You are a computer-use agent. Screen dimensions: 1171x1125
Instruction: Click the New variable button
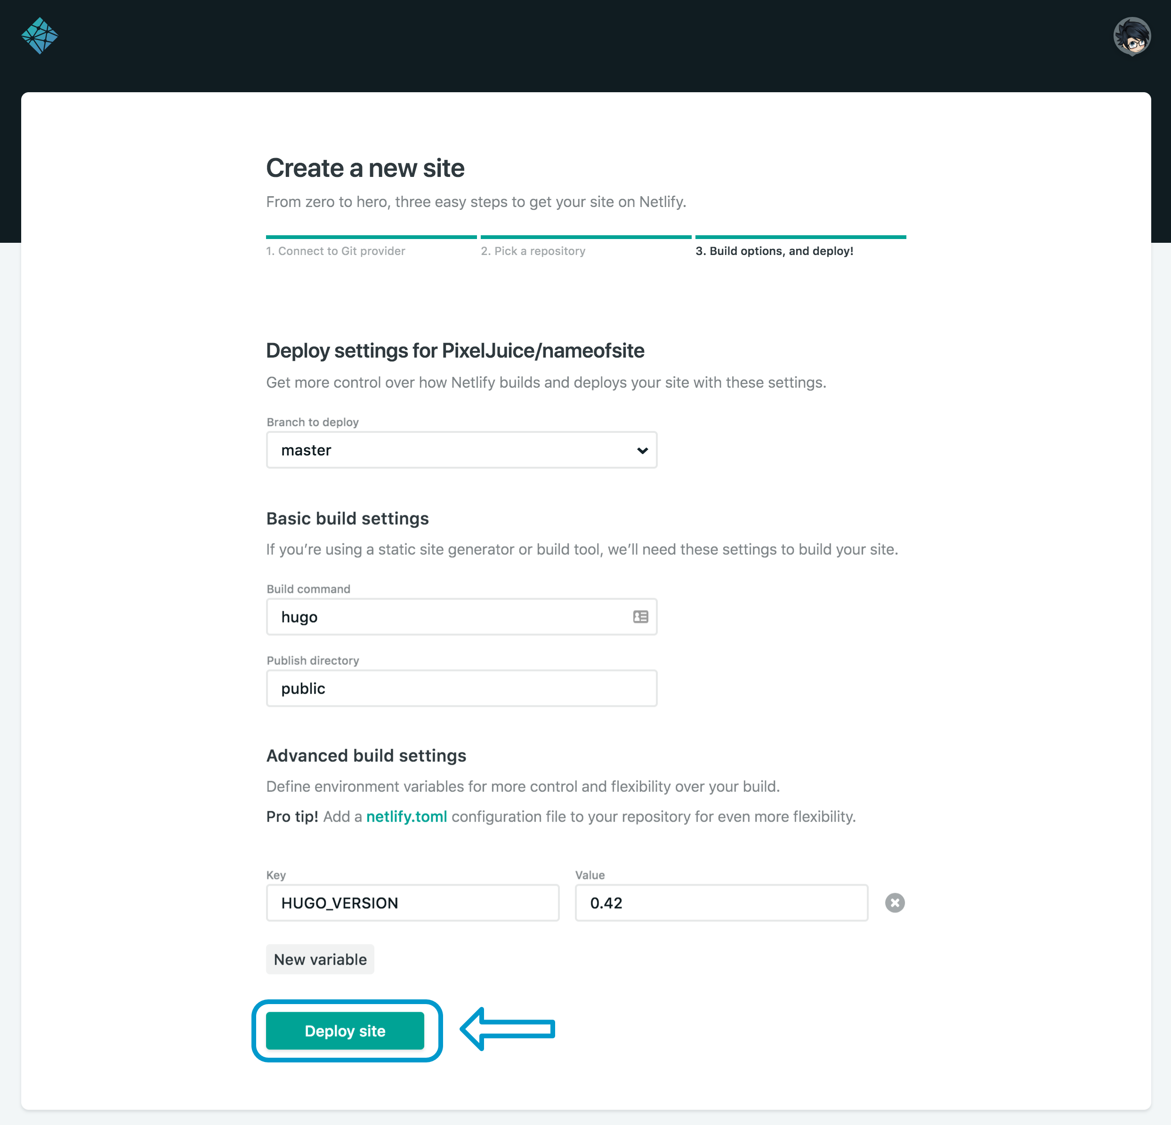pos(320,959)
